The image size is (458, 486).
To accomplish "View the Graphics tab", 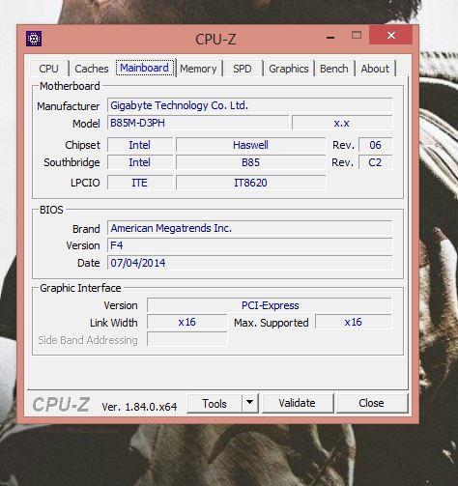I will [289, 69].
